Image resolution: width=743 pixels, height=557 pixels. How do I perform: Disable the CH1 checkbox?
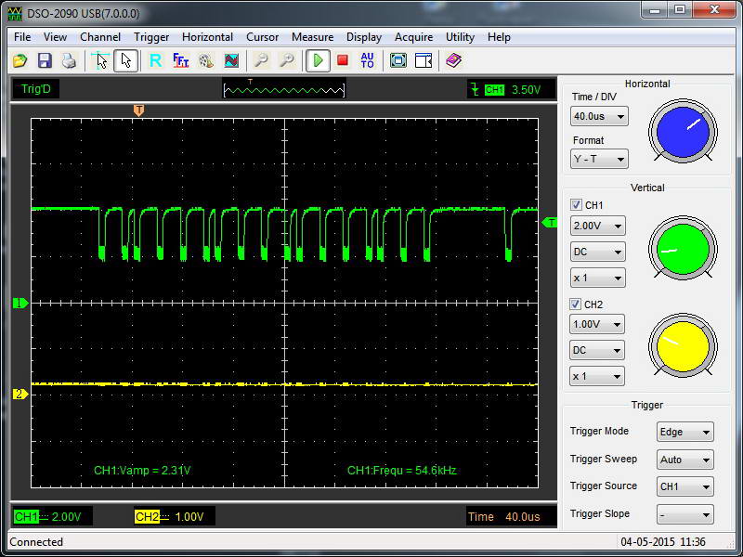pos(576,205)
